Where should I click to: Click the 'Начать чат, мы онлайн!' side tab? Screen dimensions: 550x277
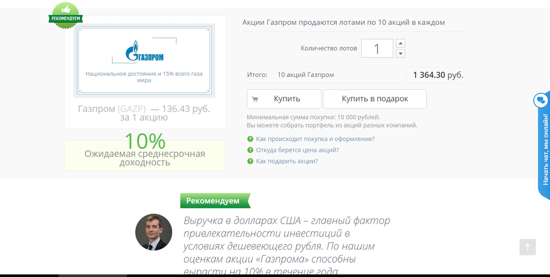tap(544, 149)
